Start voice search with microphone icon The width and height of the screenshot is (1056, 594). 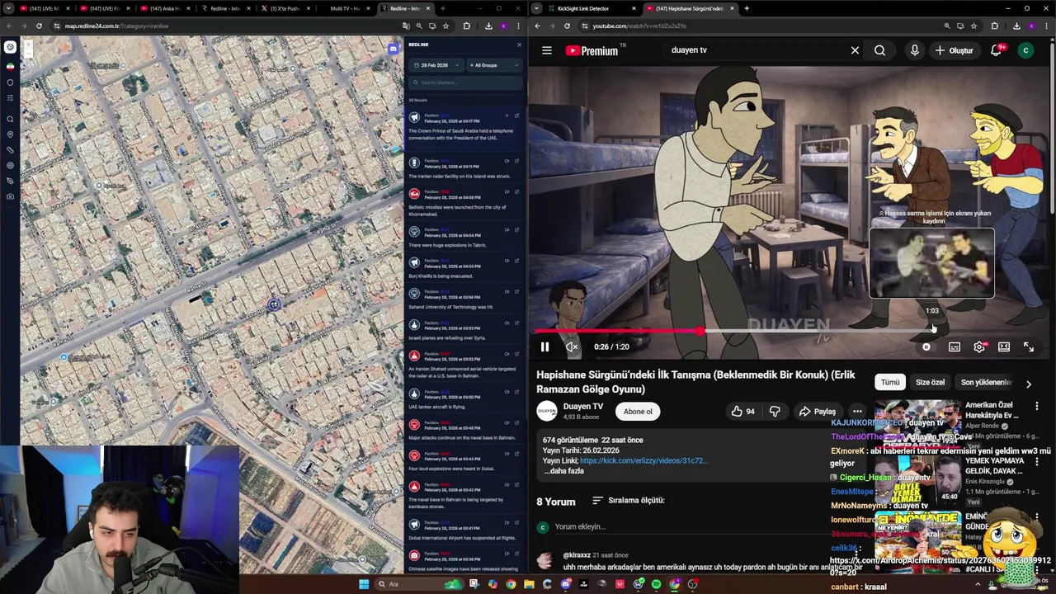pos(914,50)
